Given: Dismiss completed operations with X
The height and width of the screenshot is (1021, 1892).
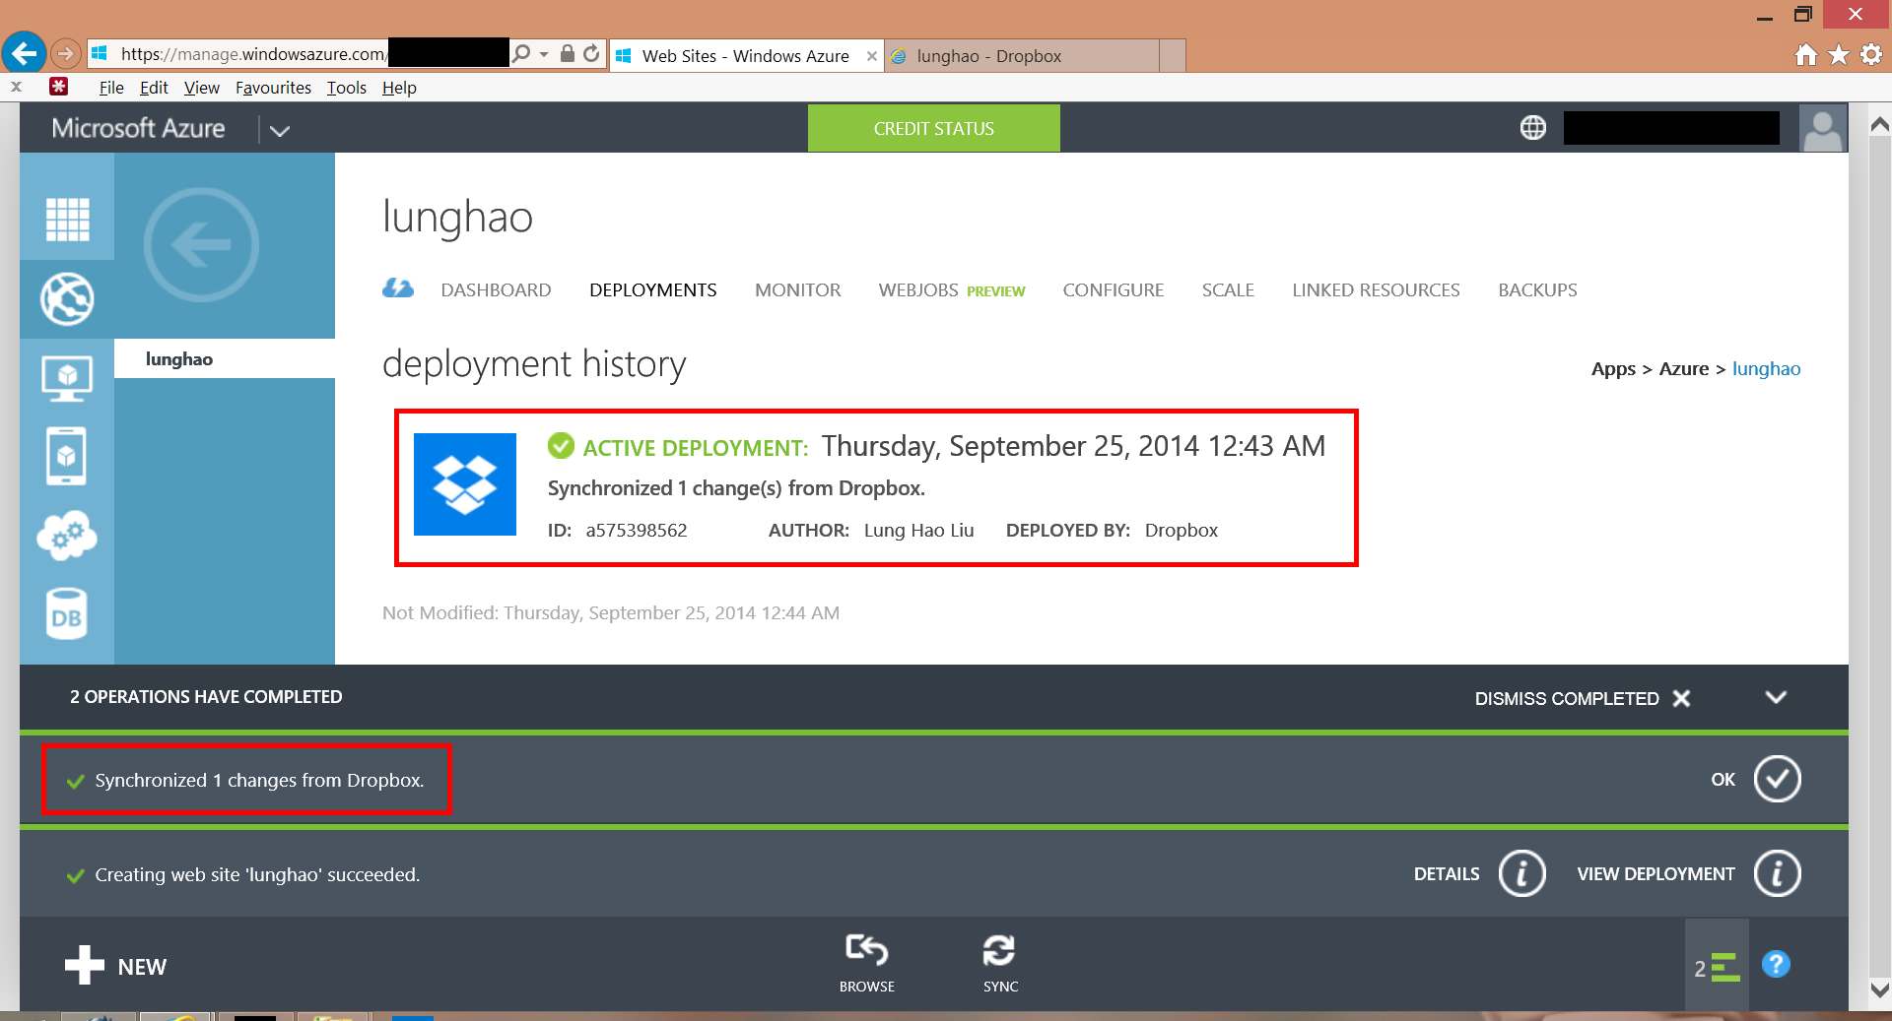Looking at the screenshot, I should point(1681,698).
